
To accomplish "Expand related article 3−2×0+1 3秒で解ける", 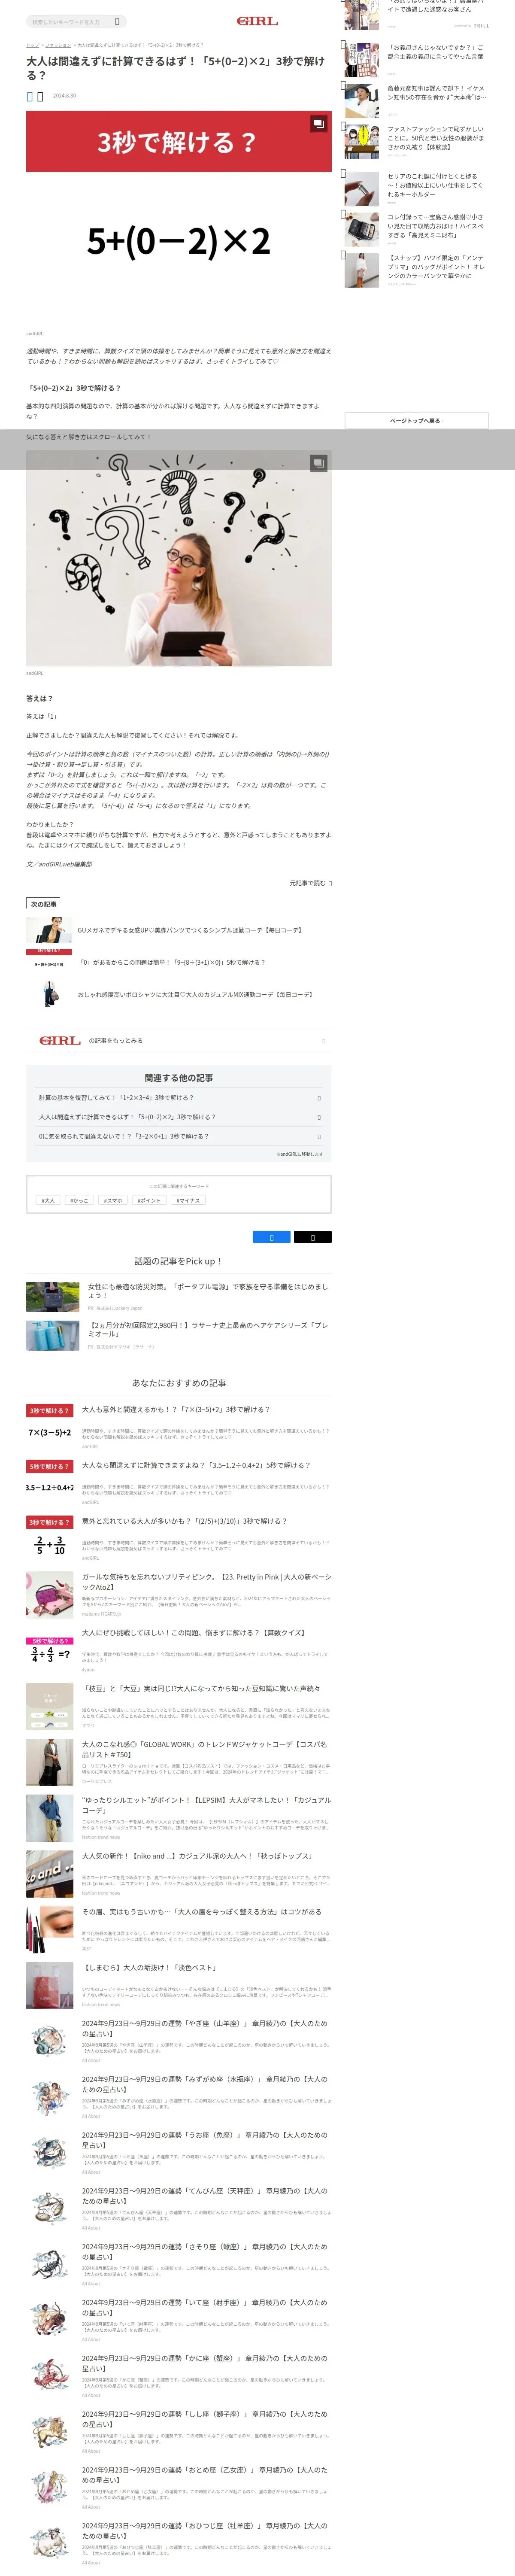I will click(179, 1136).
